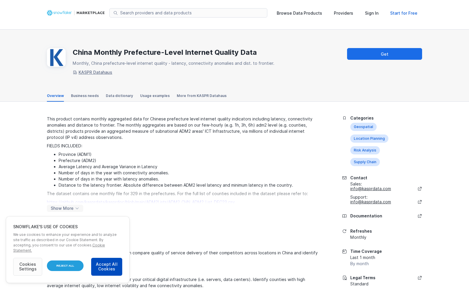Click the Contact envelope icon
The height and width of the screenshot is (293, 469).
click(x=344, y=178)
